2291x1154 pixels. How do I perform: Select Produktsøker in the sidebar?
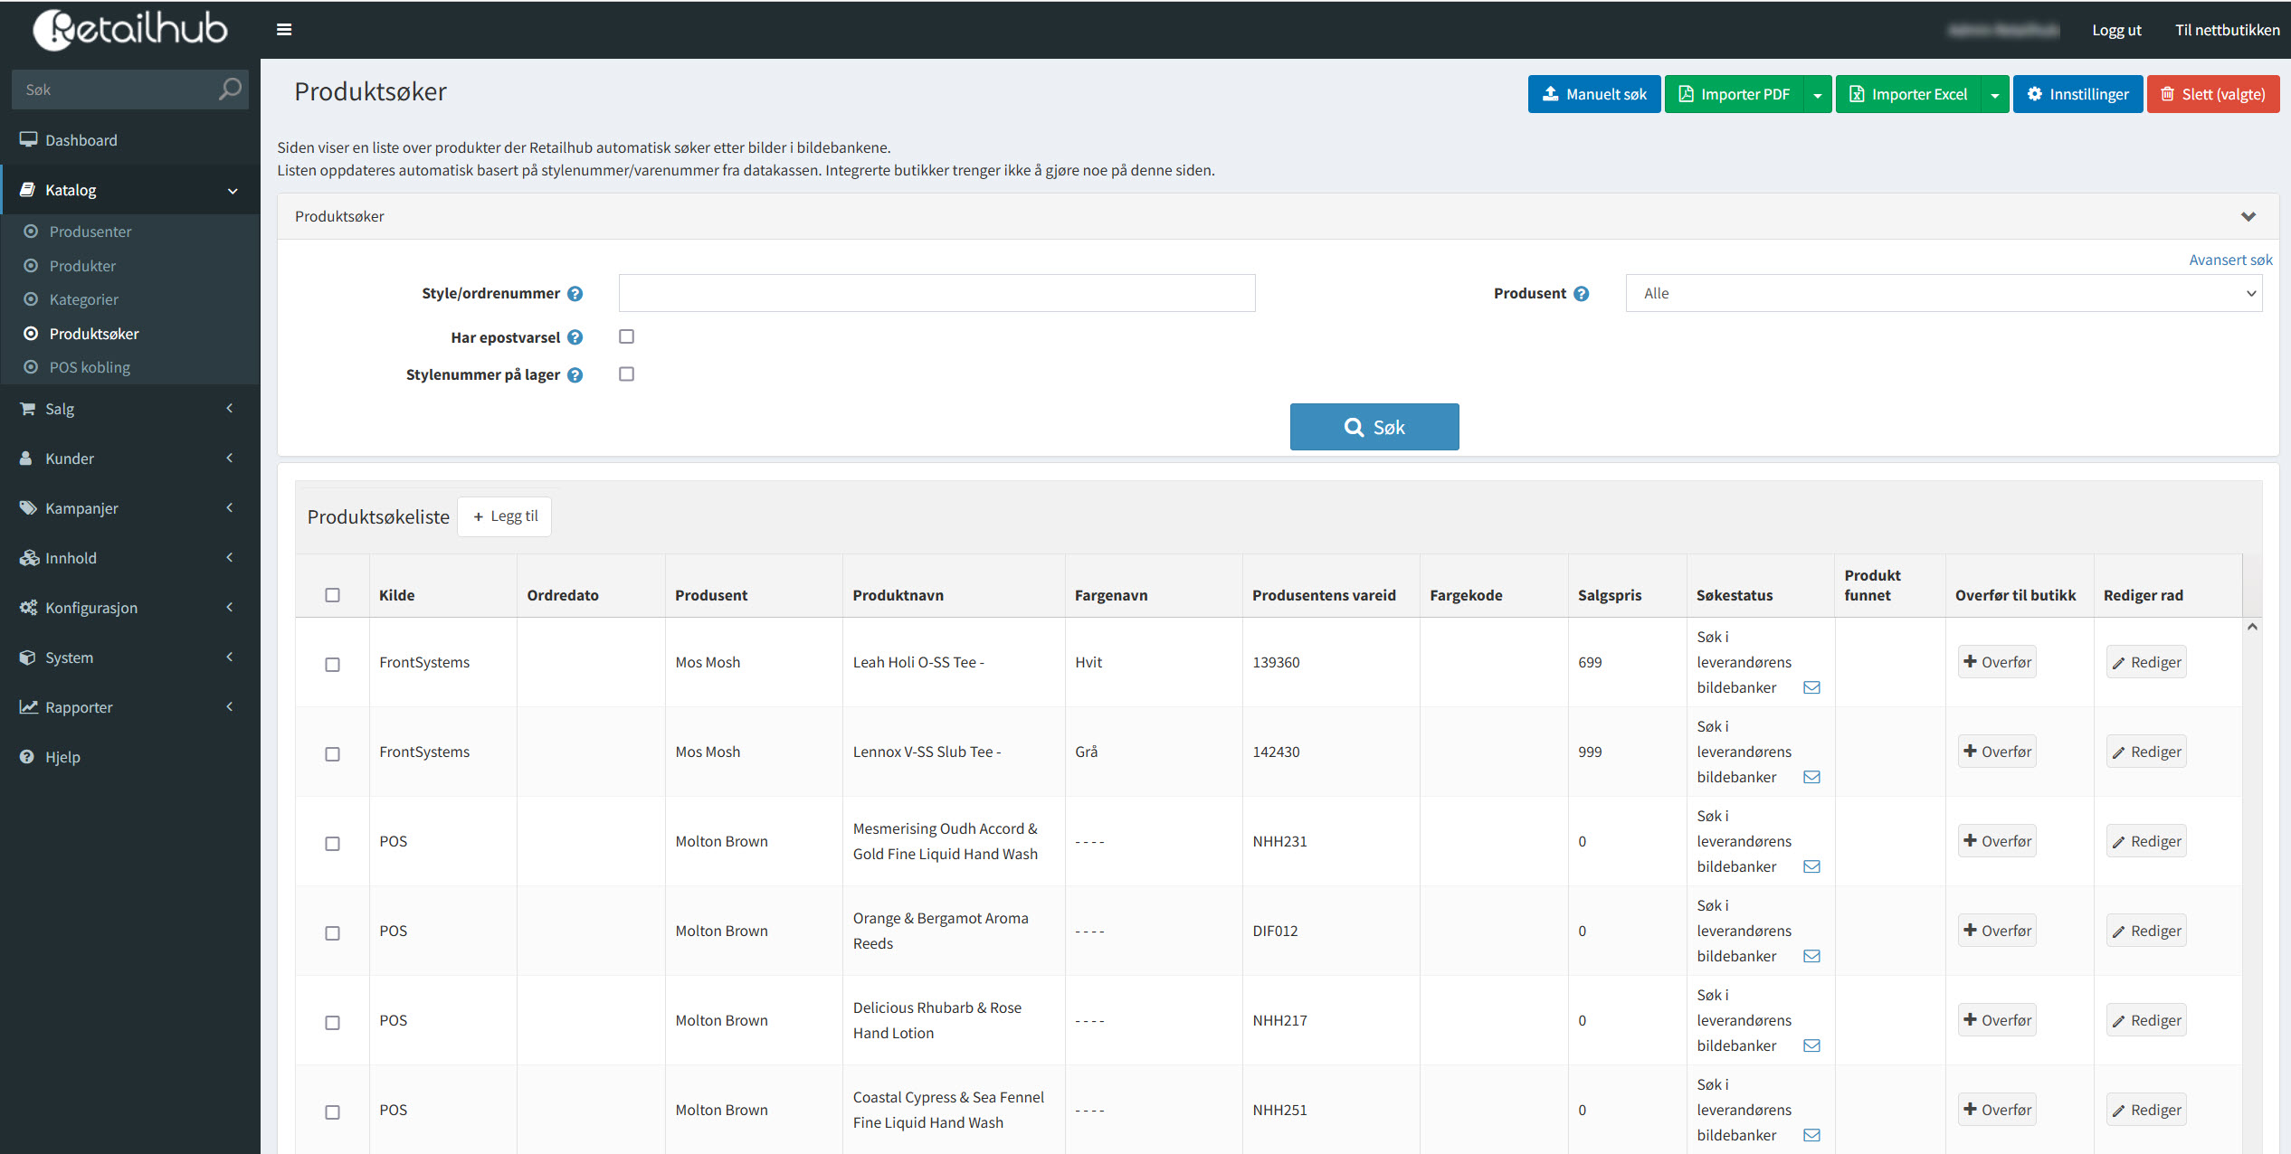(94, 334)
